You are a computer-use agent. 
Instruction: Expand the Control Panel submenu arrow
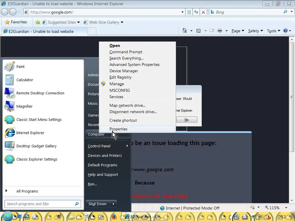pos(127,146)
